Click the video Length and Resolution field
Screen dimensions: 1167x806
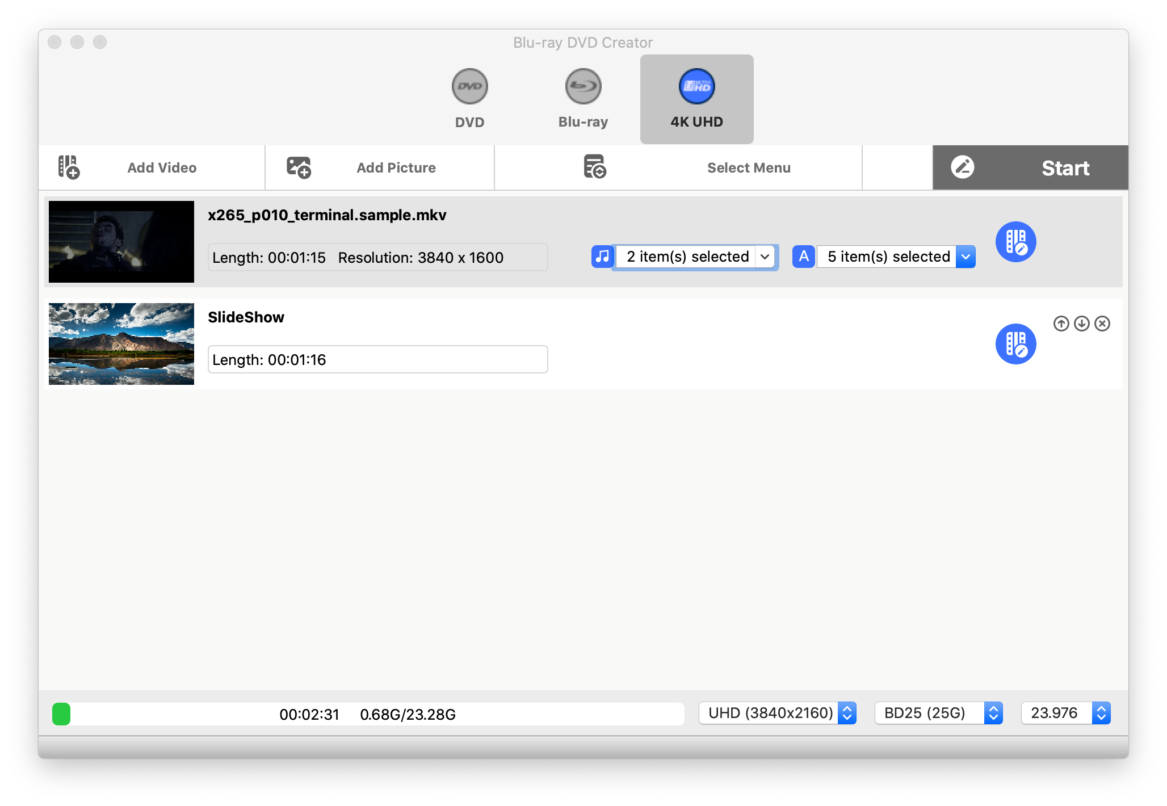point(377,257)
